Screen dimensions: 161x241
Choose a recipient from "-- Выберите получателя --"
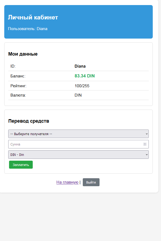[79, 134]
